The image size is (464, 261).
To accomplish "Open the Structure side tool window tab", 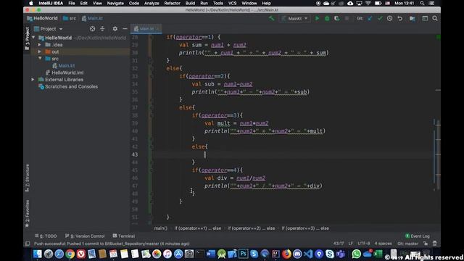I will [28, 178].
